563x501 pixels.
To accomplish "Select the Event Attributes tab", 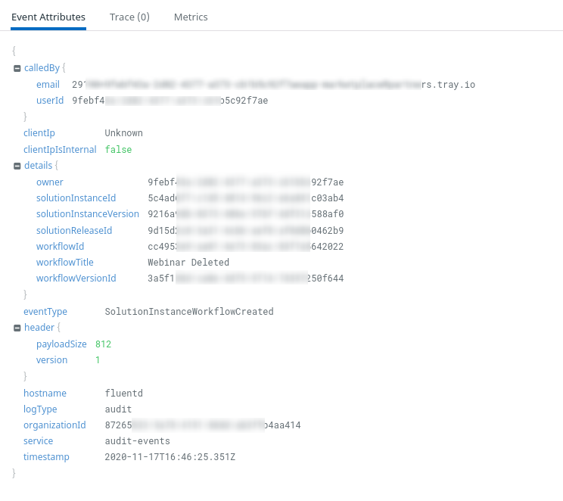I will [x=48, y=17].
